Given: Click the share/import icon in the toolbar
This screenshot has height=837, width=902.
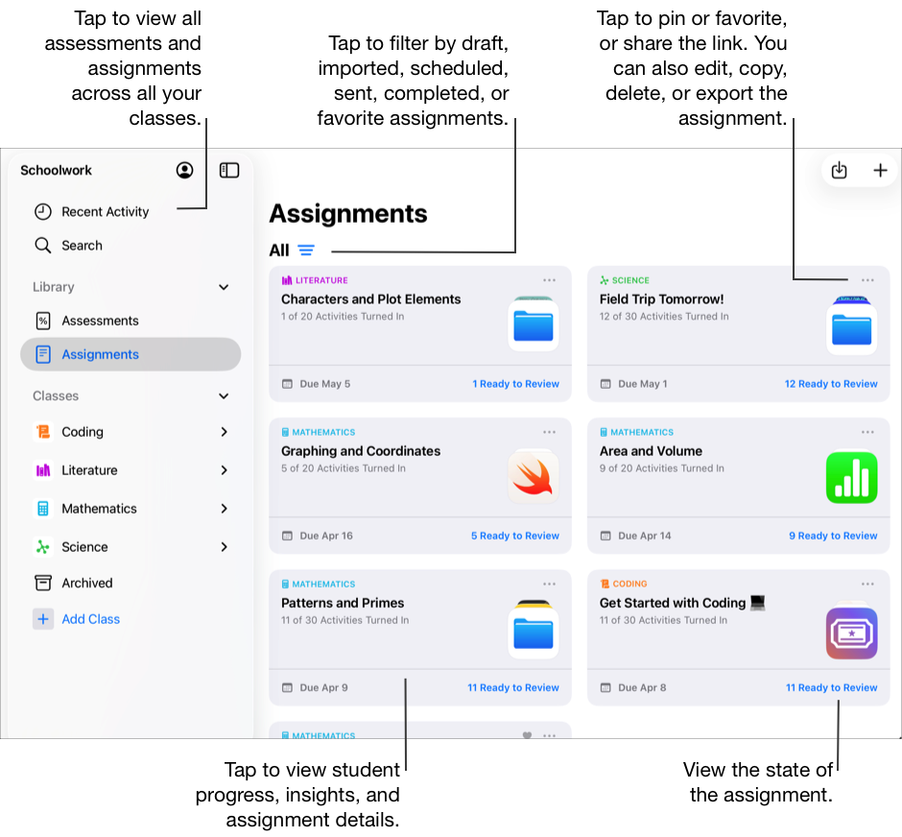Looking at the screenshot, I should coord(839,170).
